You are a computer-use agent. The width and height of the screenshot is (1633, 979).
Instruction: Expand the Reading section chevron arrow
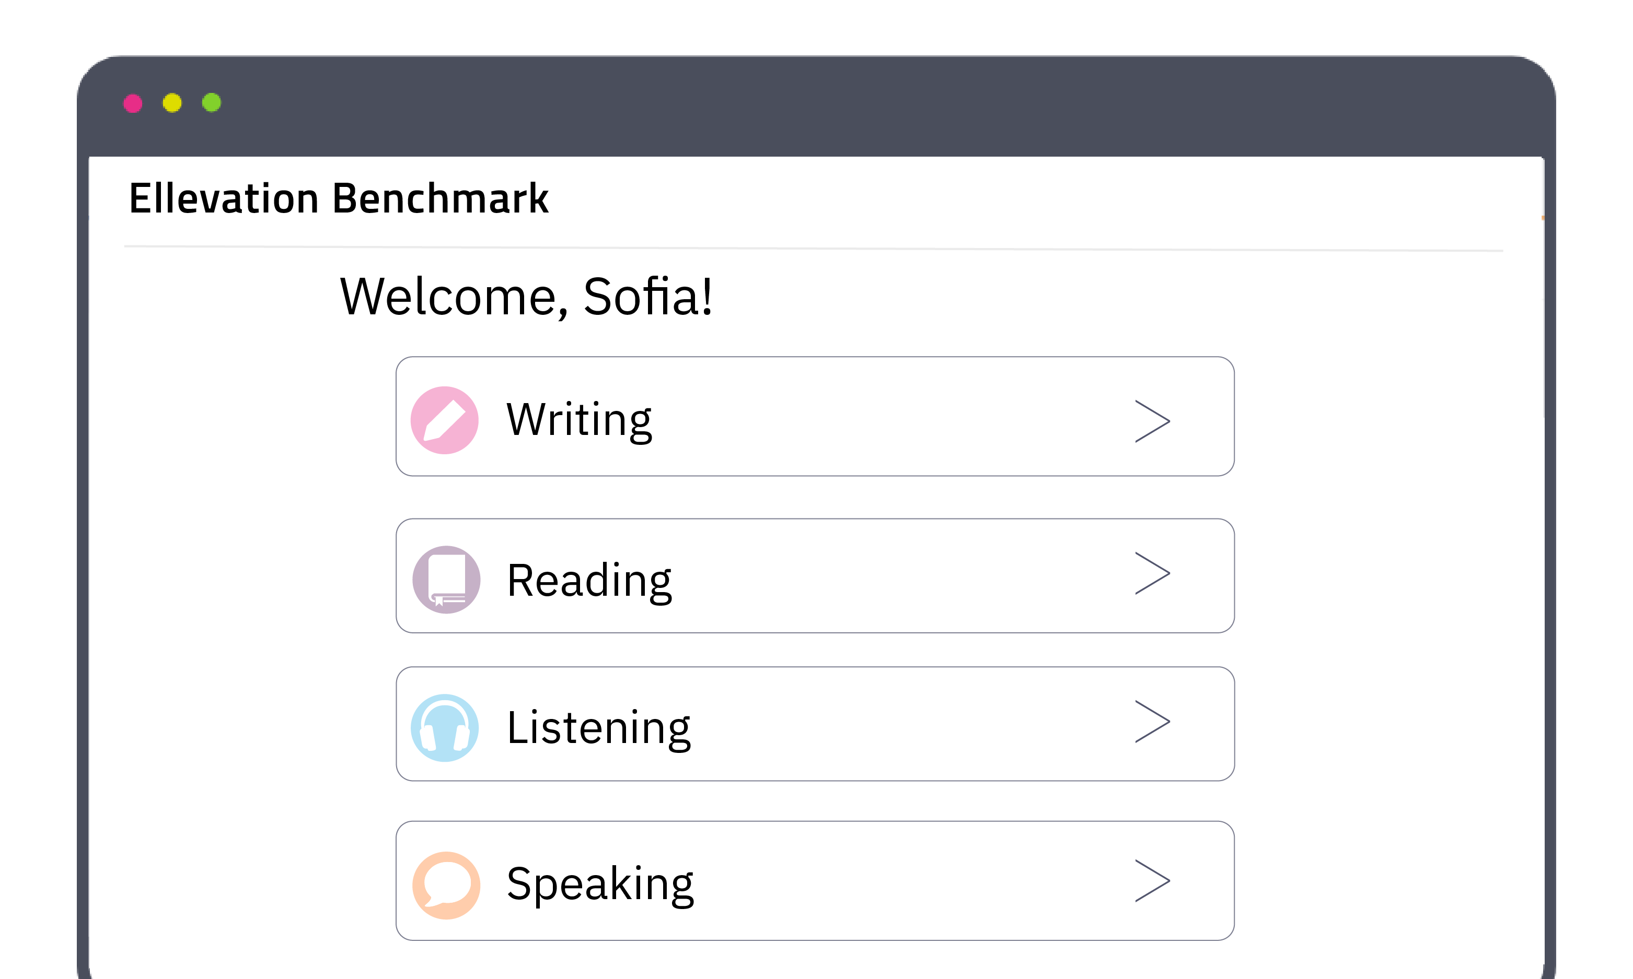[x=1152, y=573]
